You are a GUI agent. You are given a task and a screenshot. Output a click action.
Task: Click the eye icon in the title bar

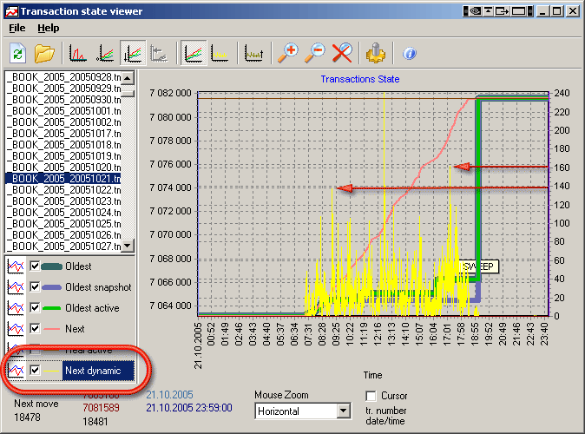(476, 11)
